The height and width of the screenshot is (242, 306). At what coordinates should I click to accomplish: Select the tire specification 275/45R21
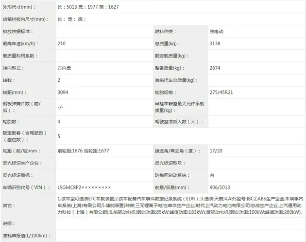221,92
